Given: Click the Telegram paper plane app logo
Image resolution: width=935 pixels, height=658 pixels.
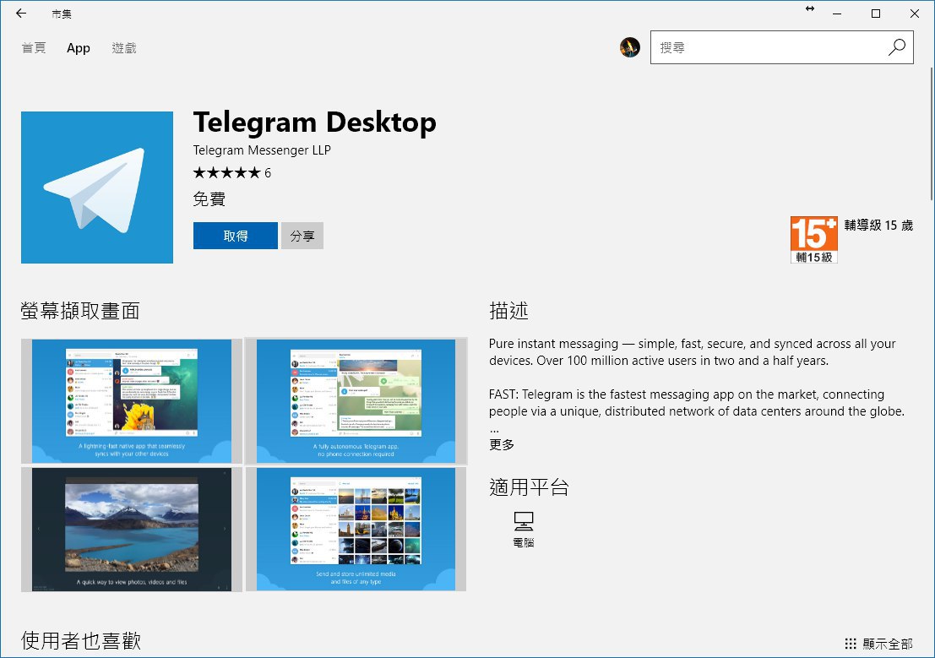Looking at the screenshot, I should 97,188.
